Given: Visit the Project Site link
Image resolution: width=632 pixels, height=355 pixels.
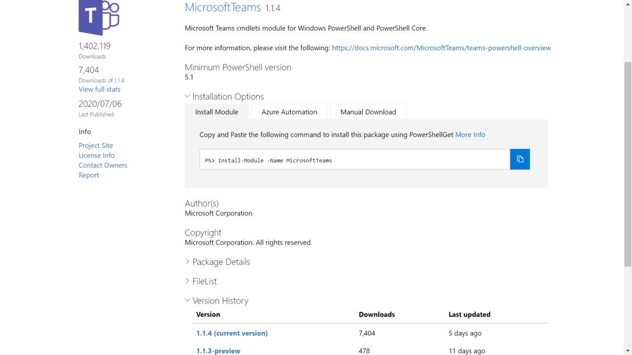Looking at the screenshot, I should 96,146.
